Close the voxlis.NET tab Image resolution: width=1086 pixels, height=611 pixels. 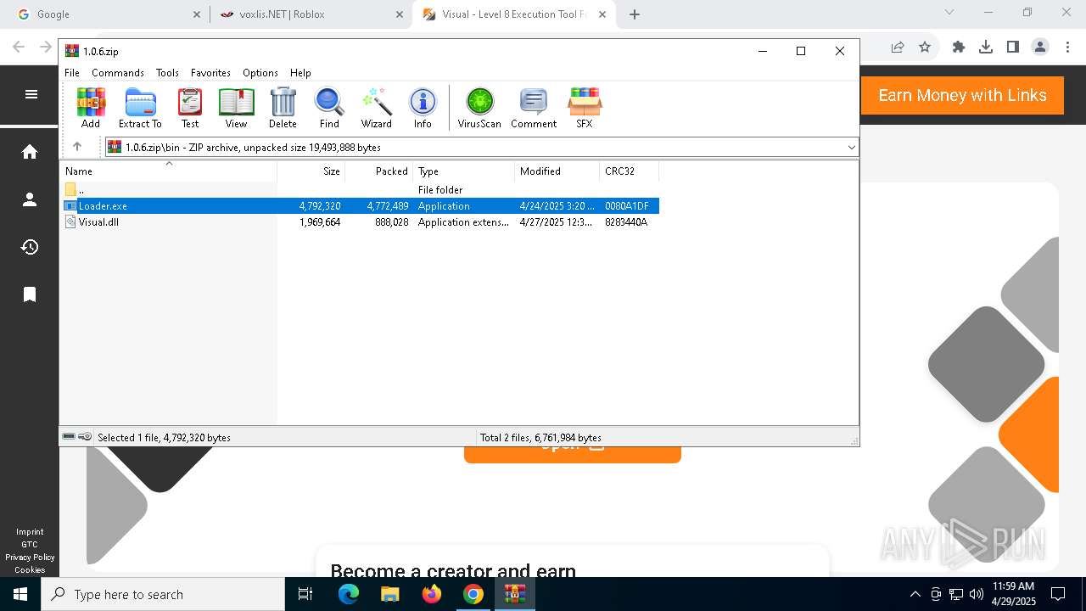(400, 14)
